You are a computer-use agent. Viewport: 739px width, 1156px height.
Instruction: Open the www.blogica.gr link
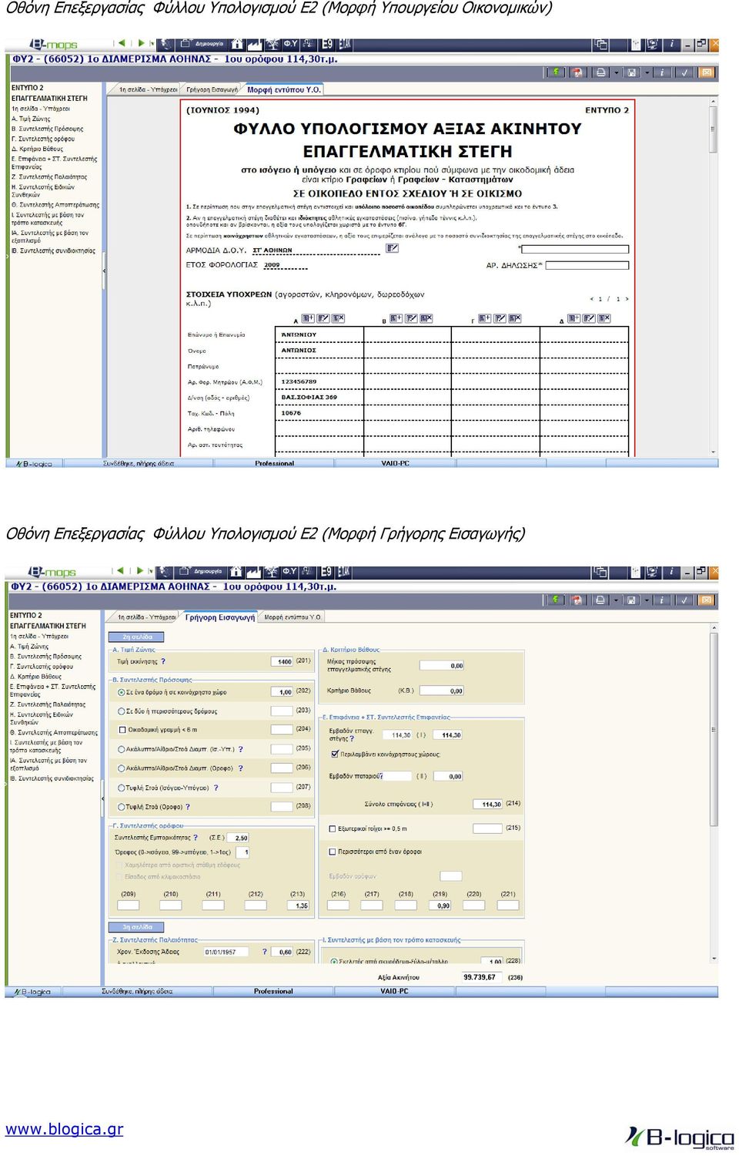click(x=65, y=1129)
